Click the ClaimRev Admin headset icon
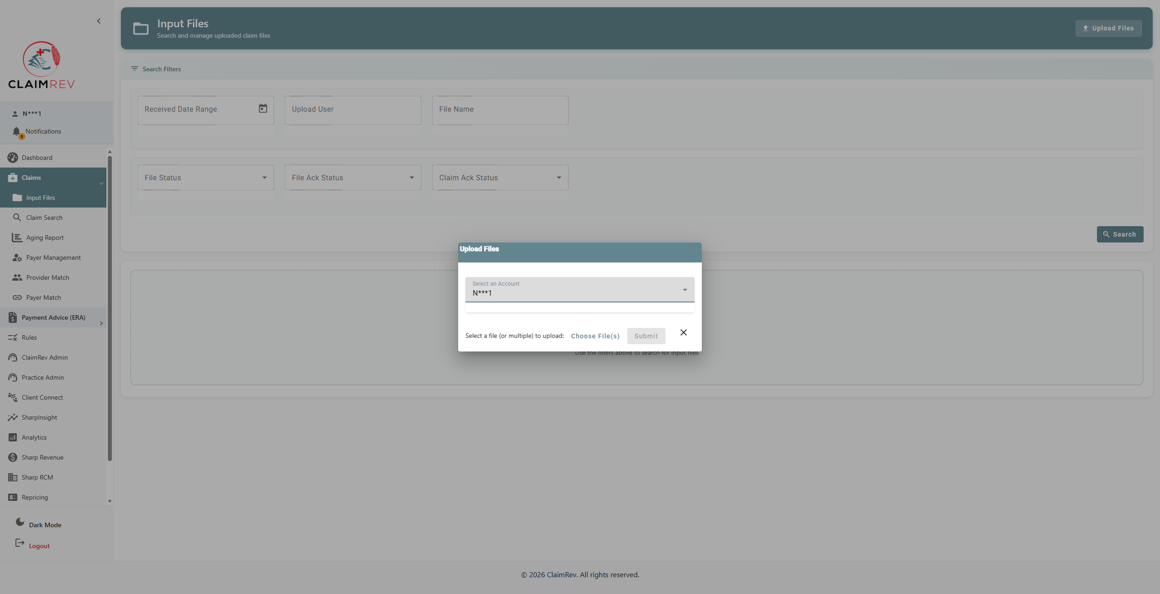The image size is (1160, 594). (13, 357)
